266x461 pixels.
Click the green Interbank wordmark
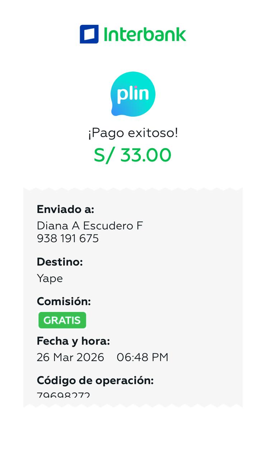145,35
